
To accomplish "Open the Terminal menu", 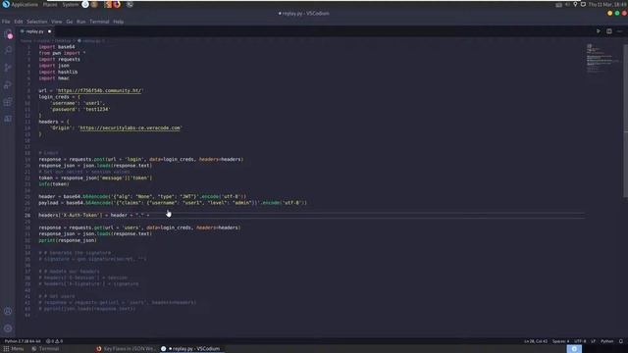I will pos(99,22).
